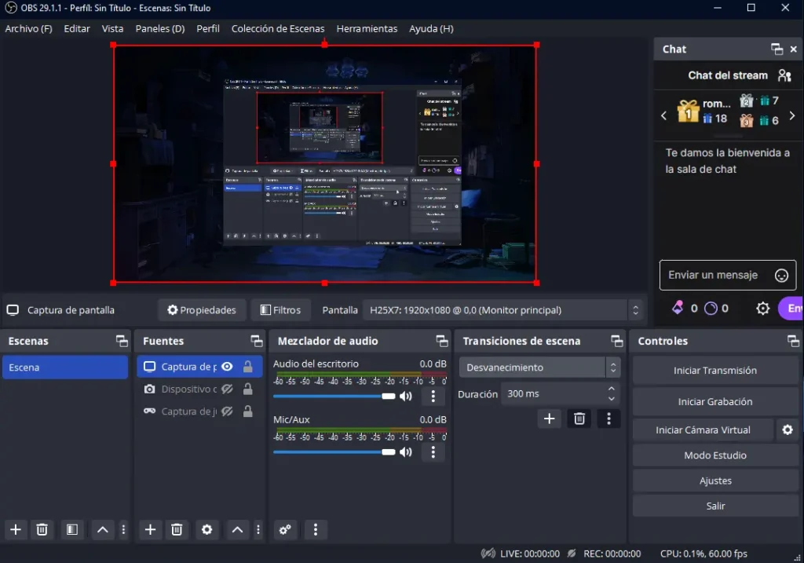Screen dimensions: 804x563
Task: Open scene filters icon in Escenas panel
Action: coord(71,530)
